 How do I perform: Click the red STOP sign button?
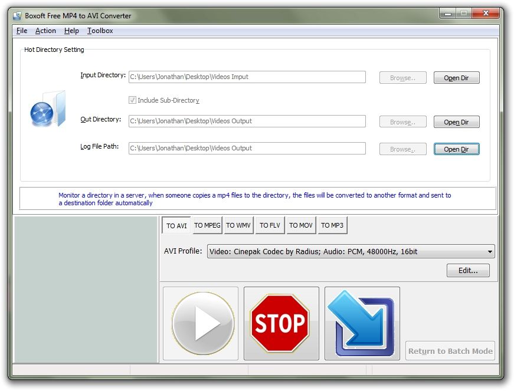click(281, 324)
